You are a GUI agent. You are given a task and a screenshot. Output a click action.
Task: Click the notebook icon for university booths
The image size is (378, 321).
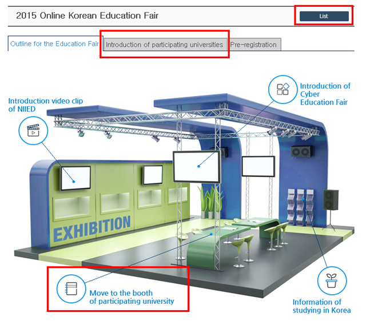71,288
